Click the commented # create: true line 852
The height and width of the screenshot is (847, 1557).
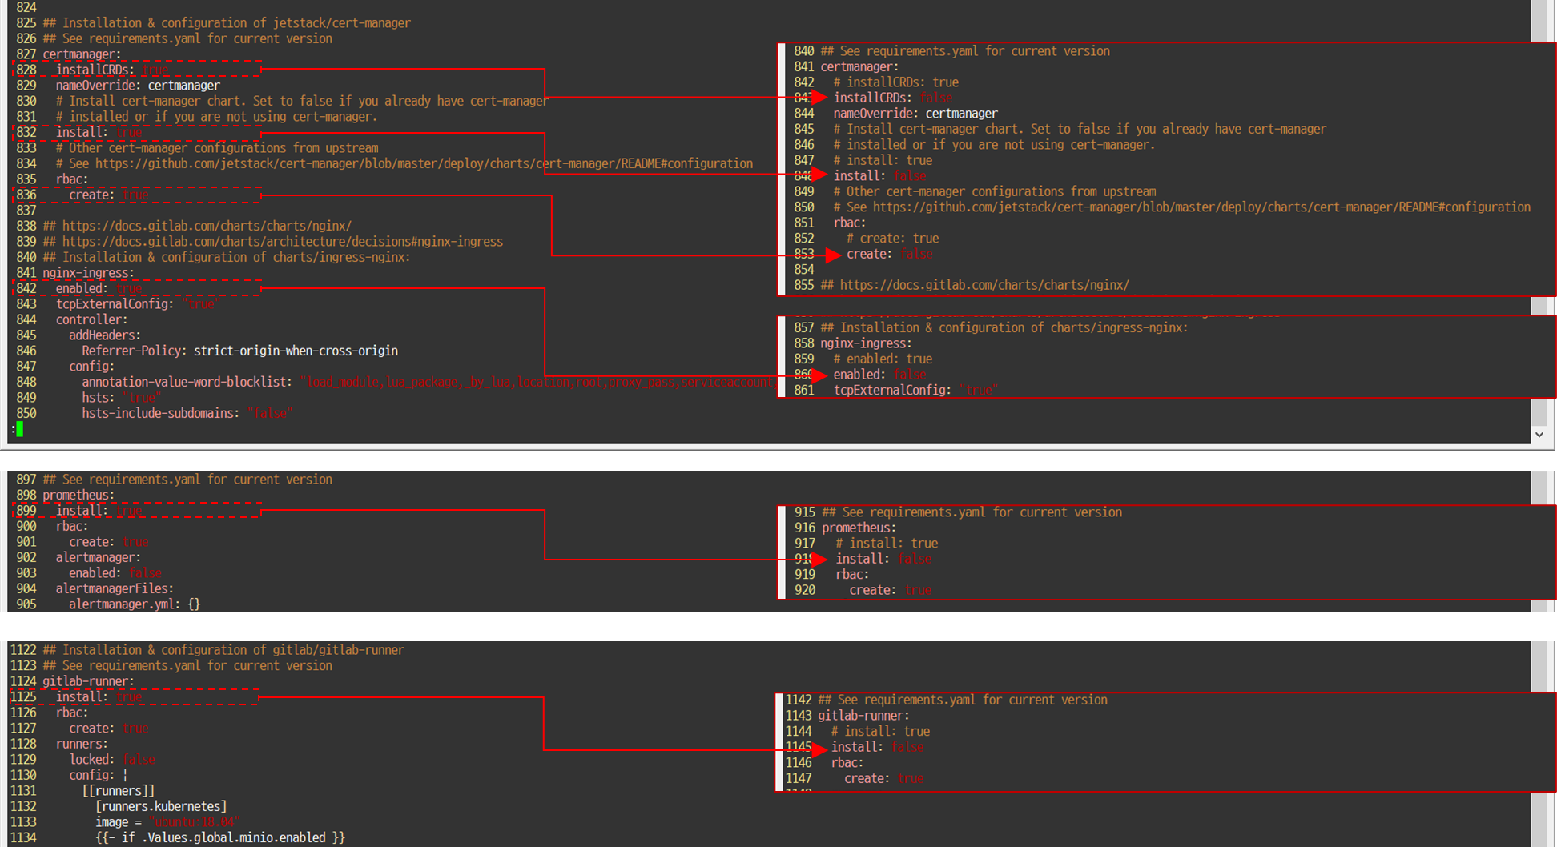tap(894, 238)
